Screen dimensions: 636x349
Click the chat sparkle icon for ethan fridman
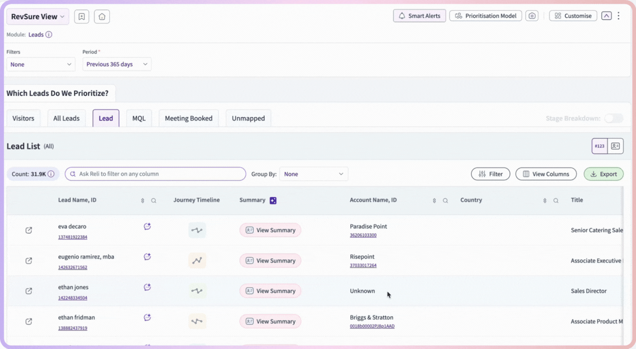point(147,317)
